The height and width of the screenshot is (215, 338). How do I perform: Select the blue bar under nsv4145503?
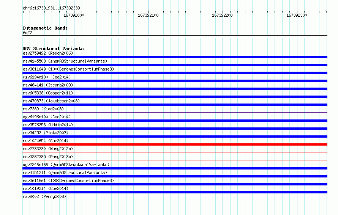tap(175, 65)
